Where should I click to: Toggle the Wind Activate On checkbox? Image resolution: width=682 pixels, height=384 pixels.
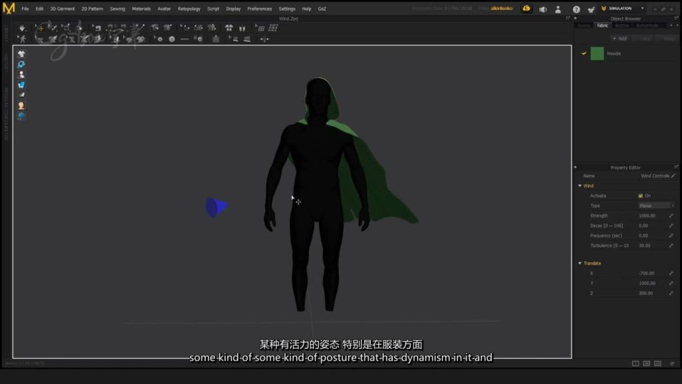click(x=639, y=195)
